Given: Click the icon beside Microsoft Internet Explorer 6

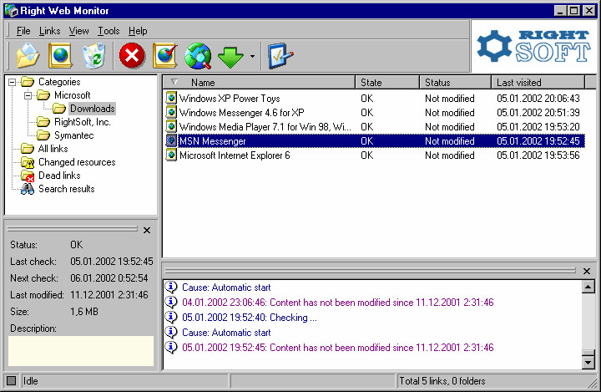Looking at the screenshot, I should point(171,155).
